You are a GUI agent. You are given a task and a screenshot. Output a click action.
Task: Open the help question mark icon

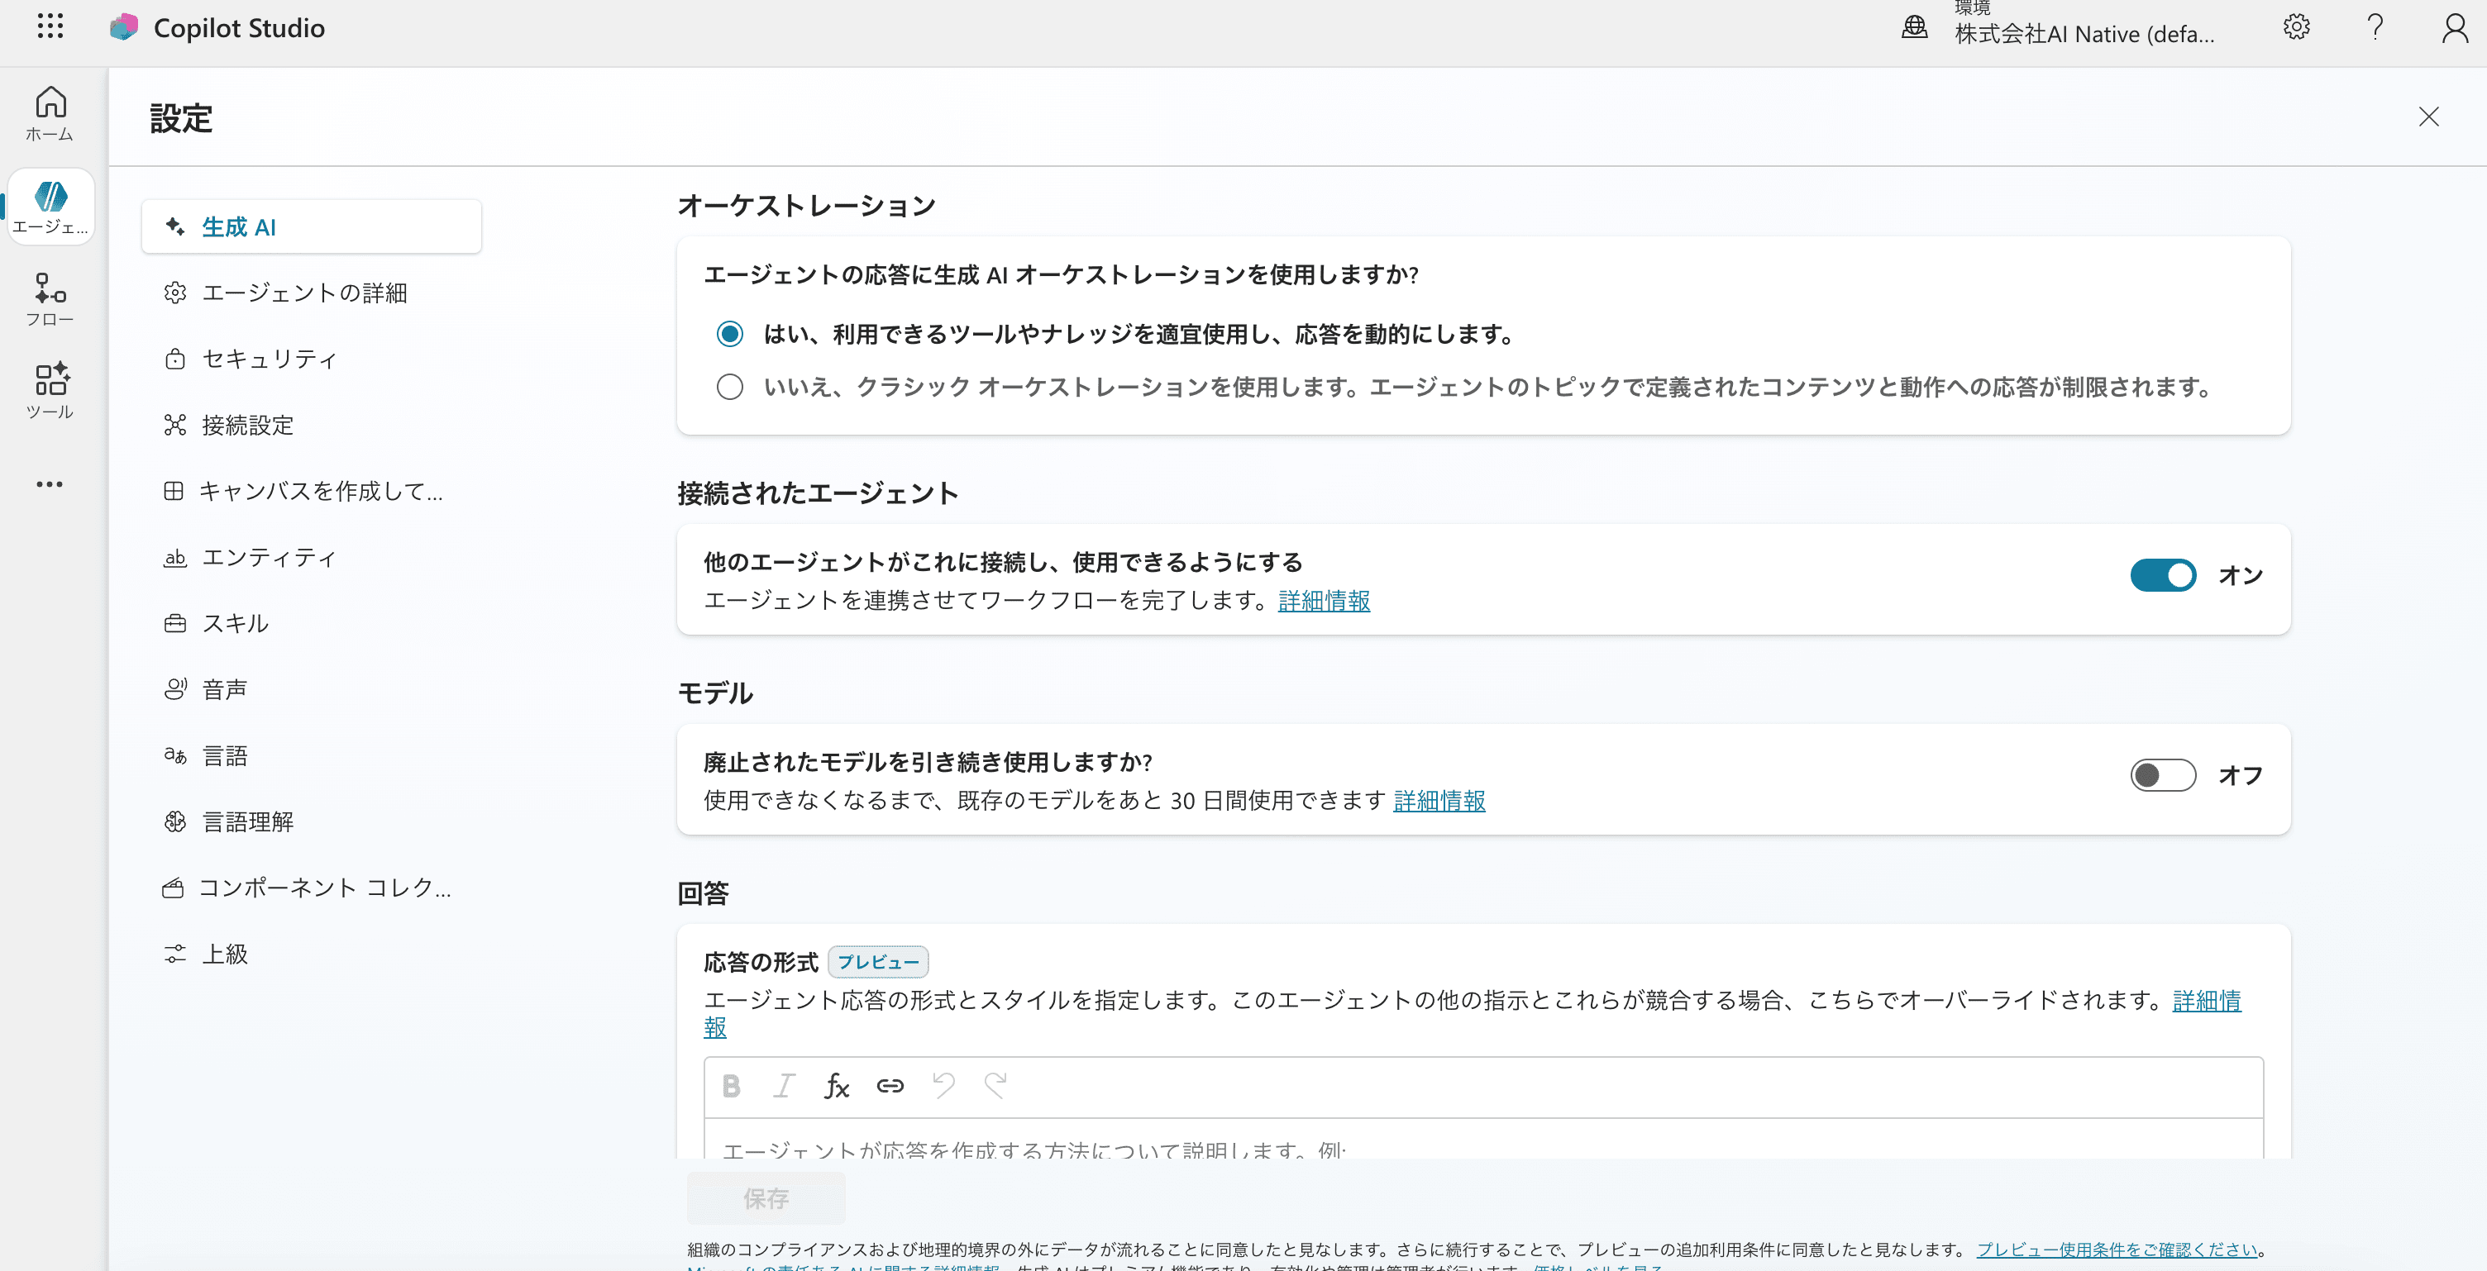coord(2375,27)
